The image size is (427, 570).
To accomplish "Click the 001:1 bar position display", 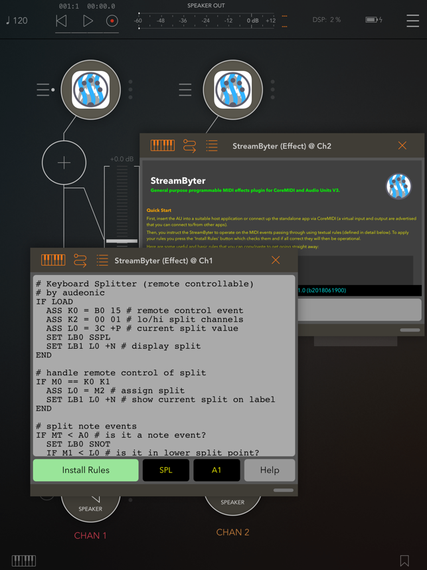I will point(69,6).
